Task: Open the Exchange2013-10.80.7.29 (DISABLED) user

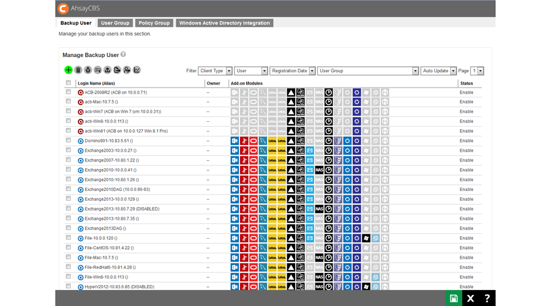Action: (x=122, y=209)
